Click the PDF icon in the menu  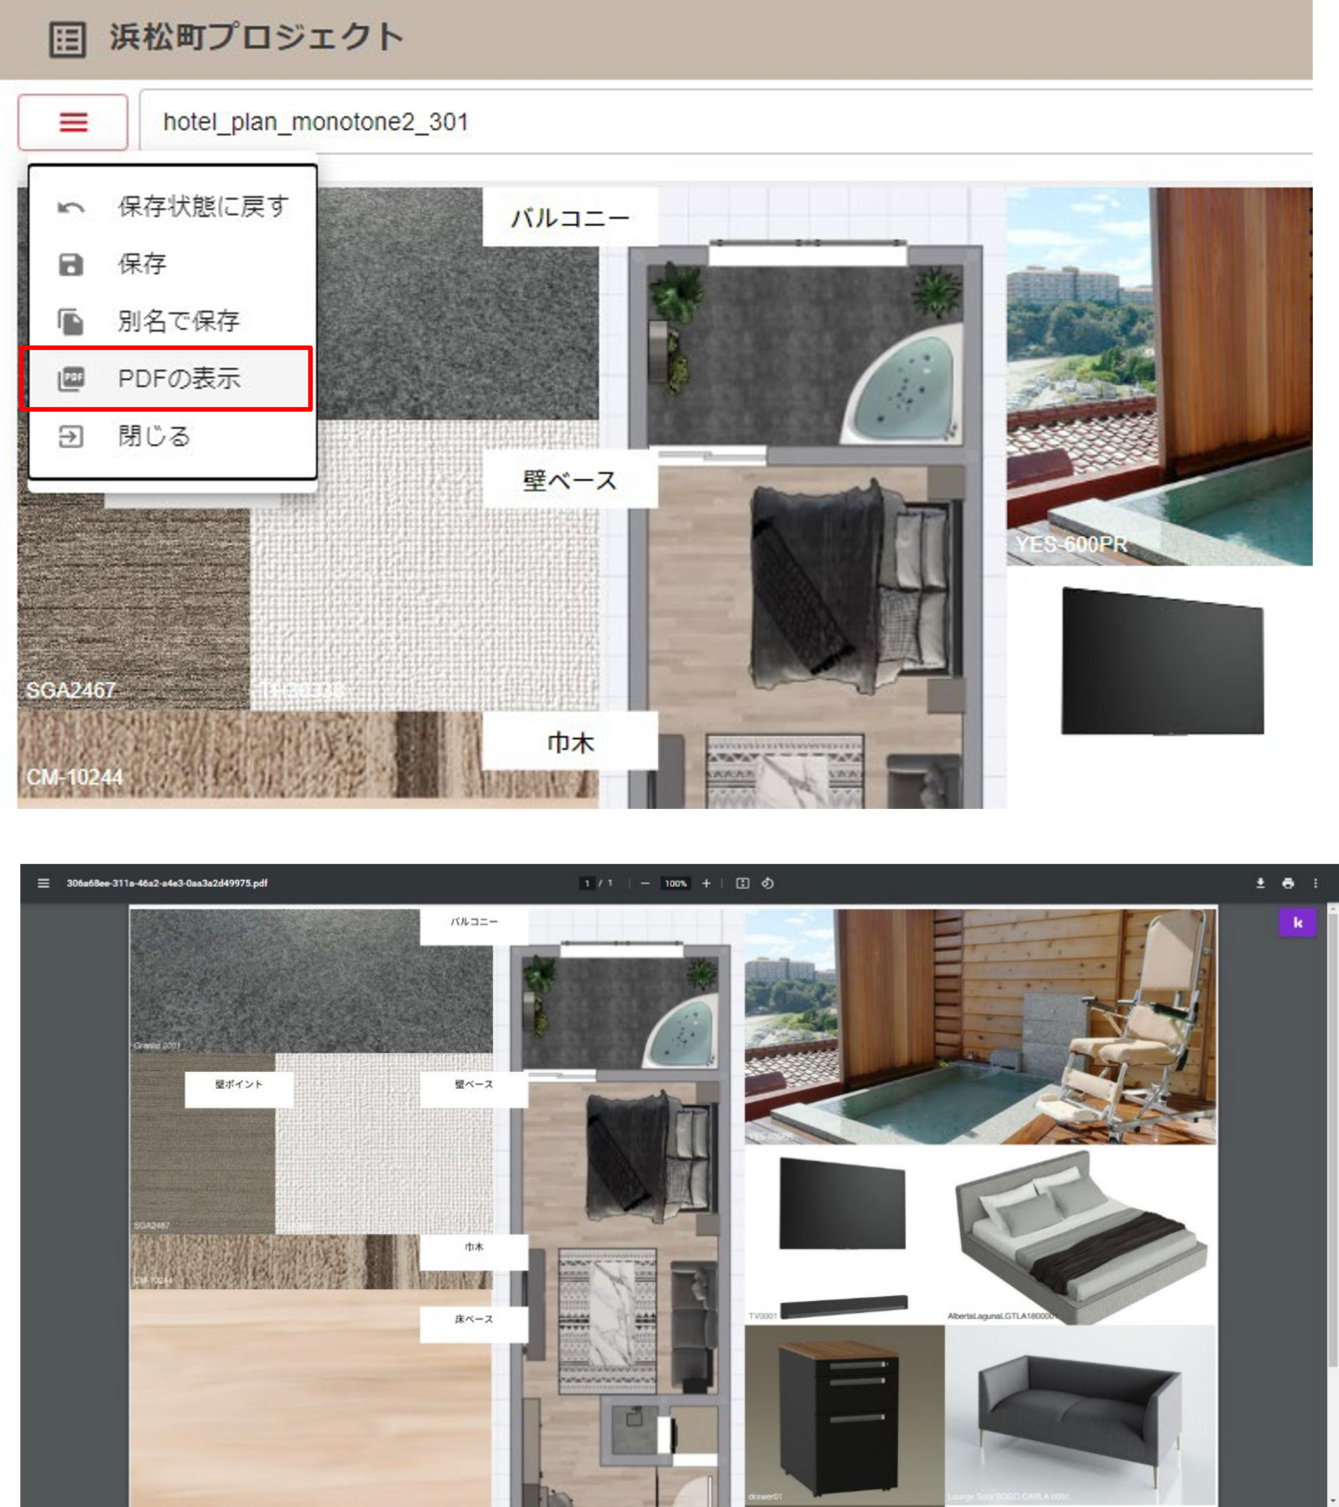coord(71,378)
